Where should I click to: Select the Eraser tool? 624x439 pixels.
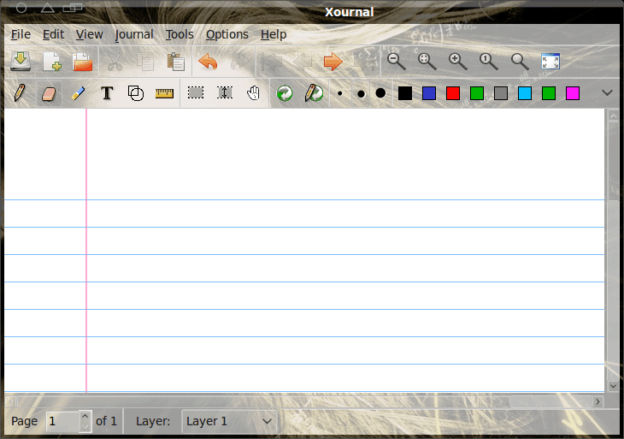(x=49, y=93)
